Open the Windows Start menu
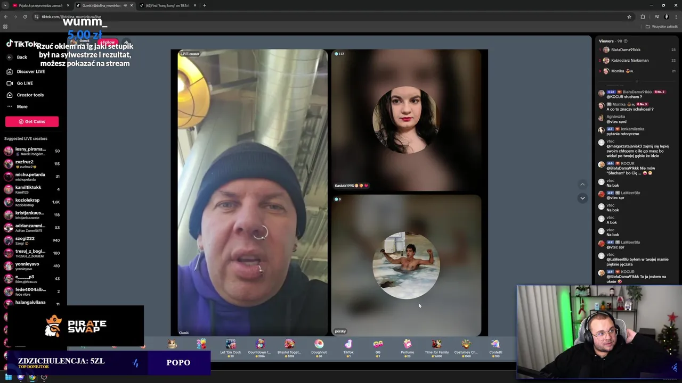 [9, 377]
